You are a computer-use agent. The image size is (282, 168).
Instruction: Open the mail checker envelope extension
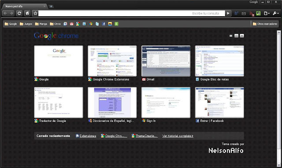coord(244,14)
